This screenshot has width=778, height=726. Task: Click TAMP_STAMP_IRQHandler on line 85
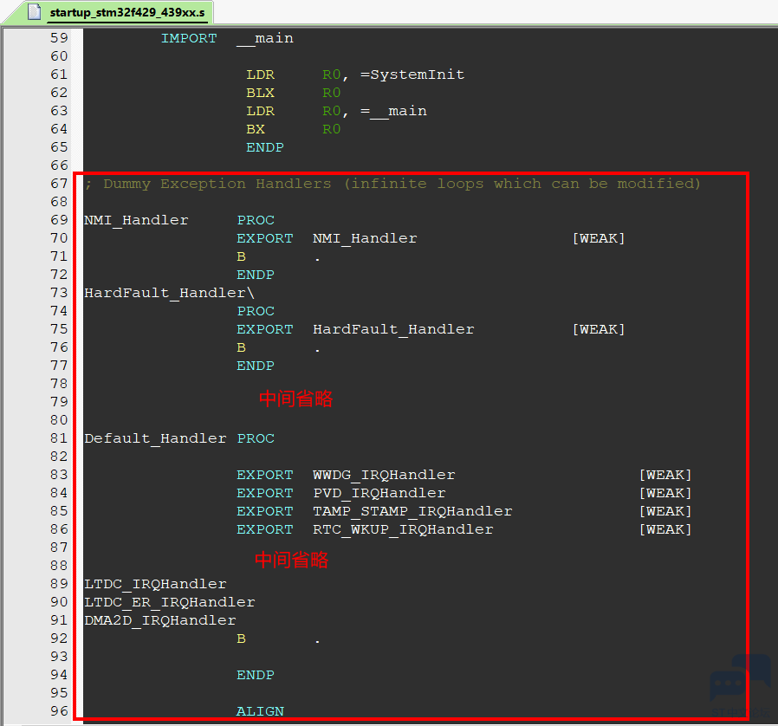412,511
